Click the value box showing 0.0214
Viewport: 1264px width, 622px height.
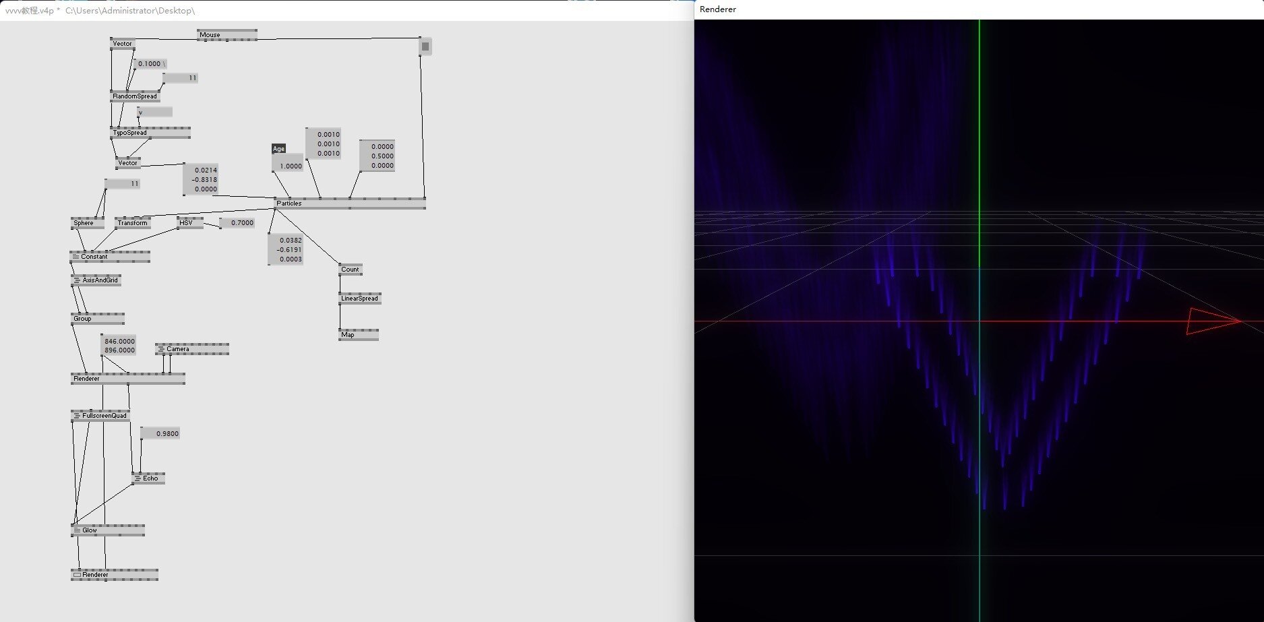[x=200, y=180]
